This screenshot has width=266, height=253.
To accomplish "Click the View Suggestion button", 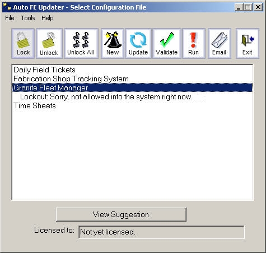I will (121, 214).
